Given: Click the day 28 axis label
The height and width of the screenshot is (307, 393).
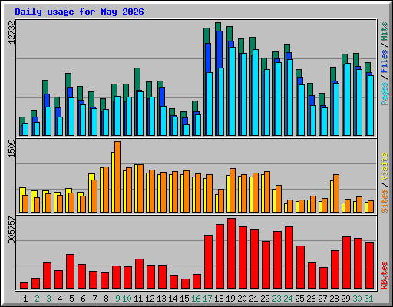Looking at the screenshot, I should pyautogui.click(x=334, y=299).
